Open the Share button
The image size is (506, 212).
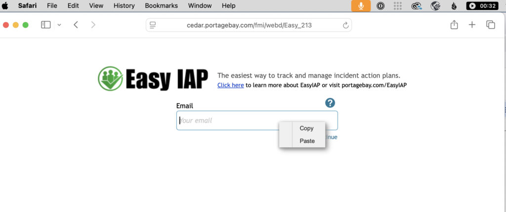[454, 25]
